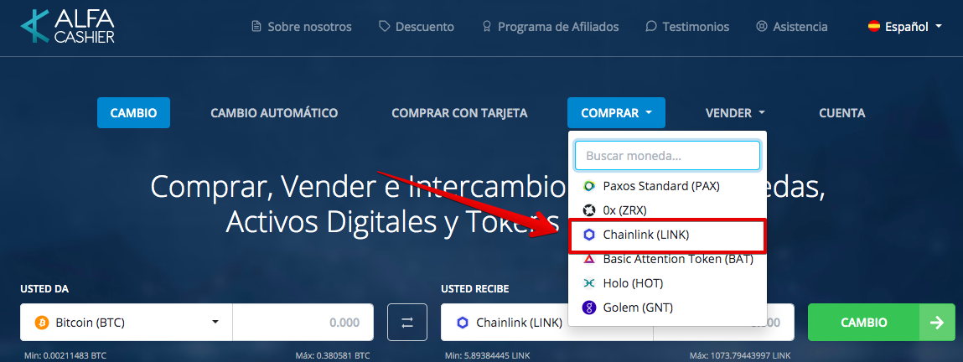Viewport: 963px width, 362px height.
Task: Select 0x (ZRX) from list
Action: point(668,210)
